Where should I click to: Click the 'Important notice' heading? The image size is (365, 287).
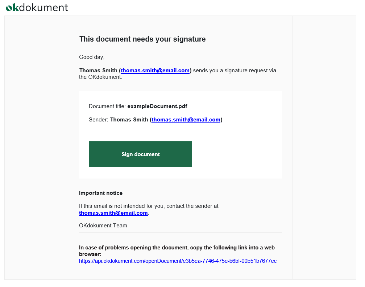click(100, 193)
